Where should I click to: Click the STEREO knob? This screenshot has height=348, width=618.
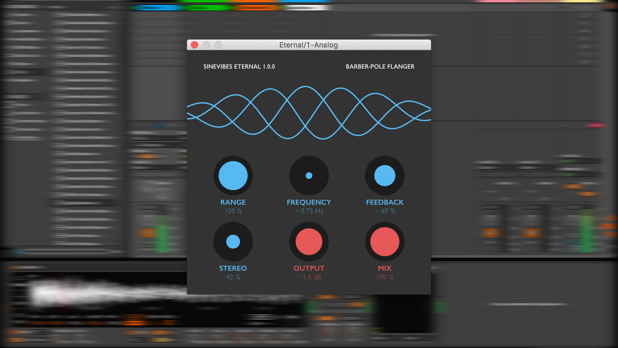[233, 241]
